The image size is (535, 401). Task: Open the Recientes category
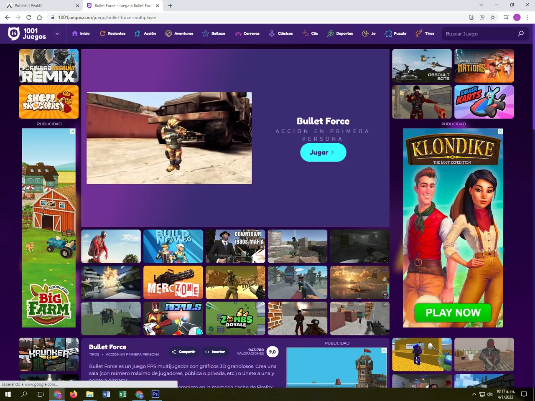coord(112,33)
